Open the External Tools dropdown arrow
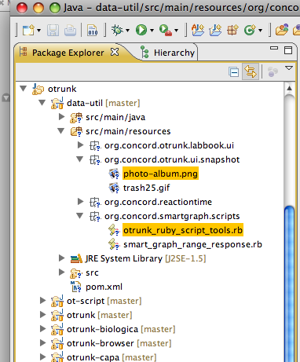The height and width of the screenshot is (362, 300). [177, 31]
